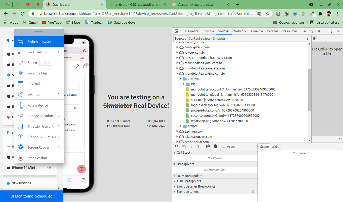The image size is (343, 202).
Task: Open the Content scripts tab
Action: [x=200, y=38]
